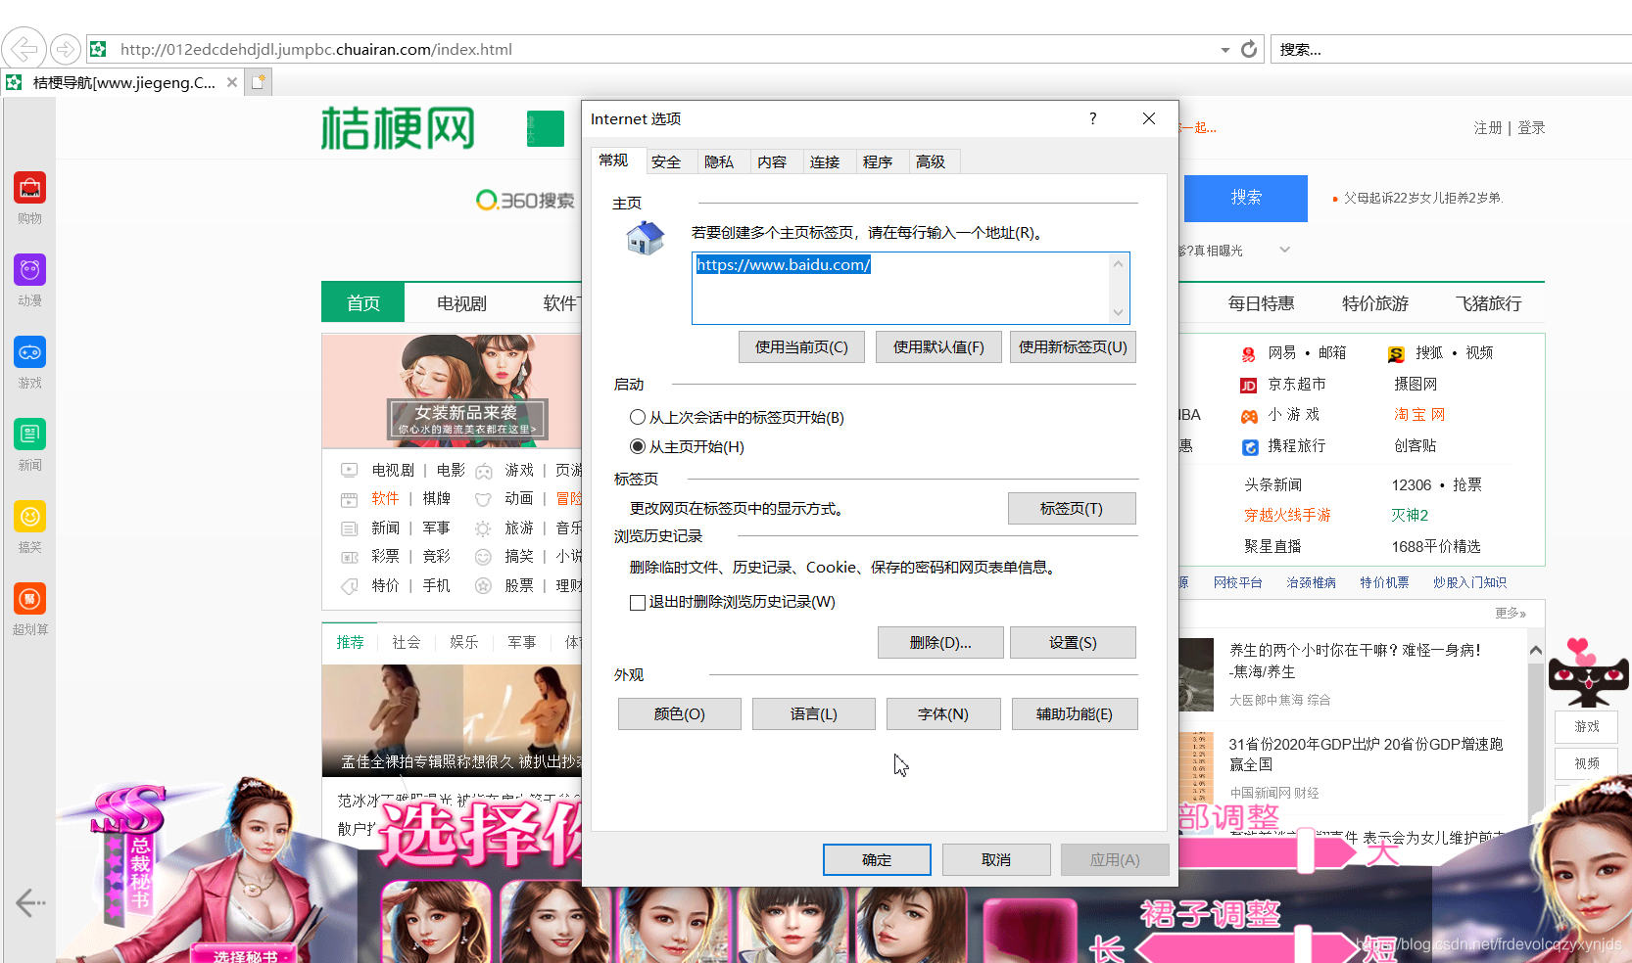Click 使用当前页(C) button

click(801, 347)
